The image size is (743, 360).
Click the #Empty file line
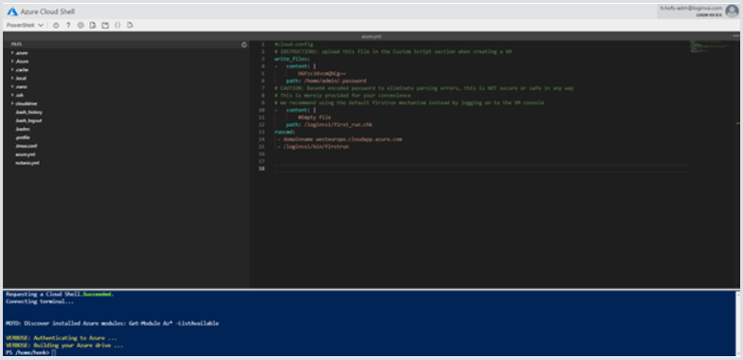[315, 117]
